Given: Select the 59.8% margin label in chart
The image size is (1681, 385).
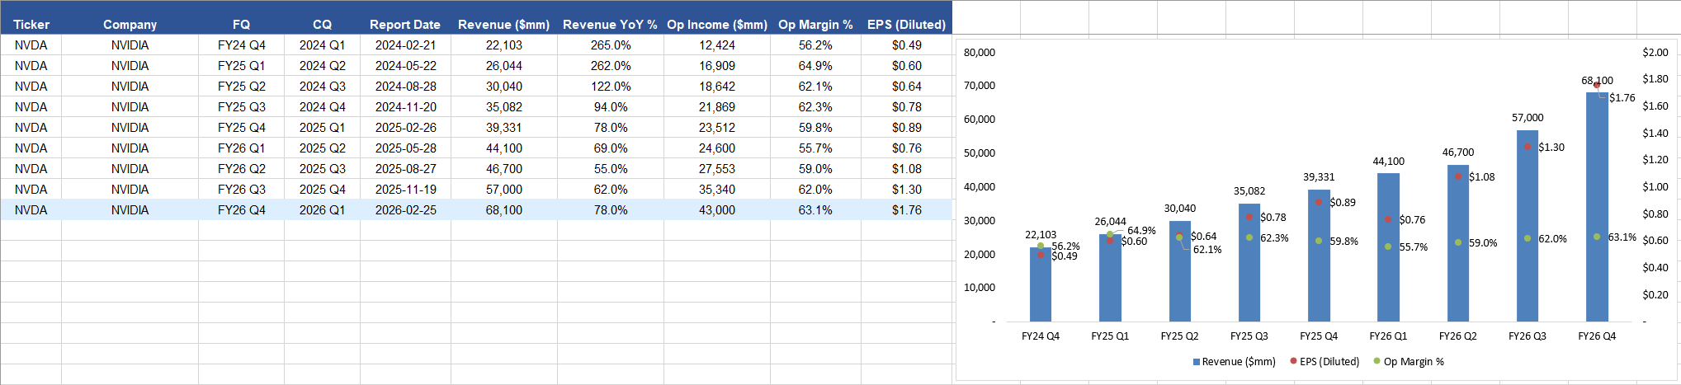Looking at the screenshot, I should tap(1343, 242).
